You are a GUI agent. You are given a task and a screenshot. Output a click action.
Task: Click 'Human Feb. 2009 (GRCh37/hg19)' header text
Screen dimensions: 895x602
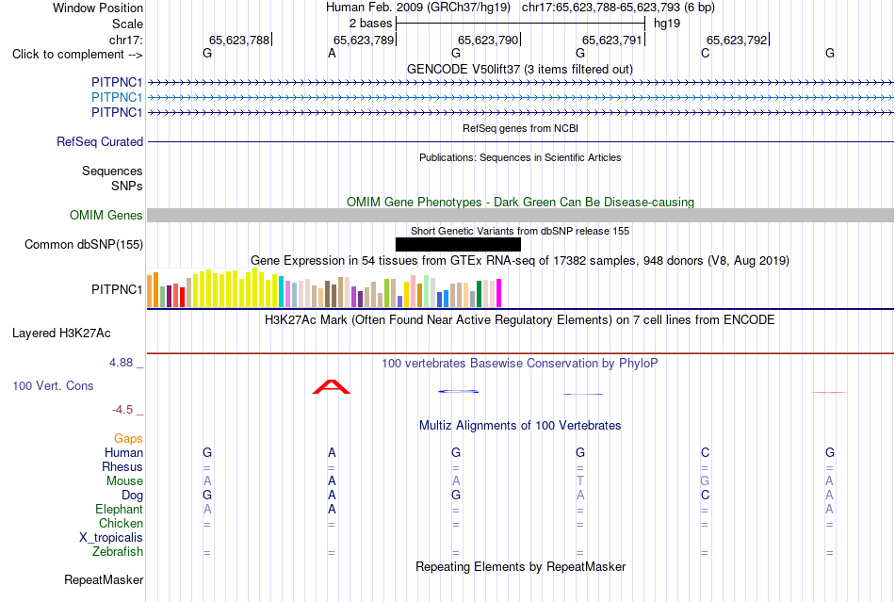pyautogui.click(x=417, y=8)
